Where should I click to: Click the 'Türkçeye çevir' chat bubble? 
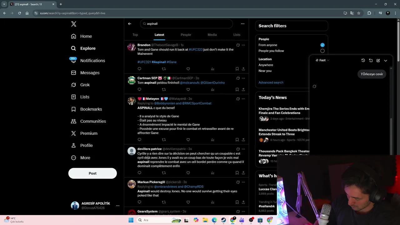pyautogui.click(x=372, y=74)
